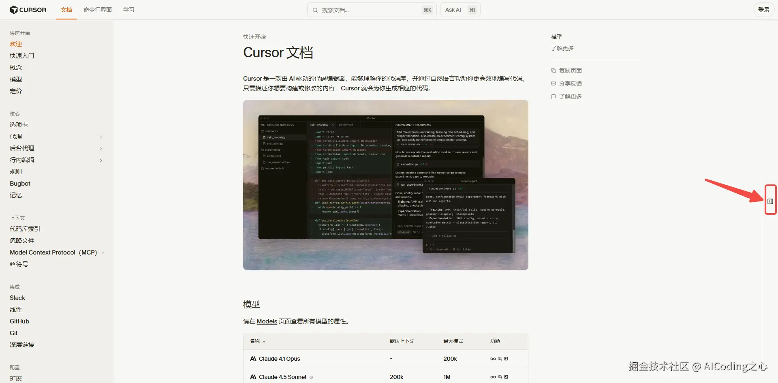Click the 复制页面 button

pyautogui.click(x=566, y=71)
